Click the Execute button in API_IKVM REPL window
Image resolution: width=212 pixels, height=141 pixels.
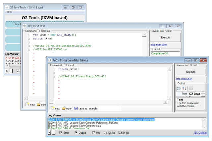click(165, 38)
